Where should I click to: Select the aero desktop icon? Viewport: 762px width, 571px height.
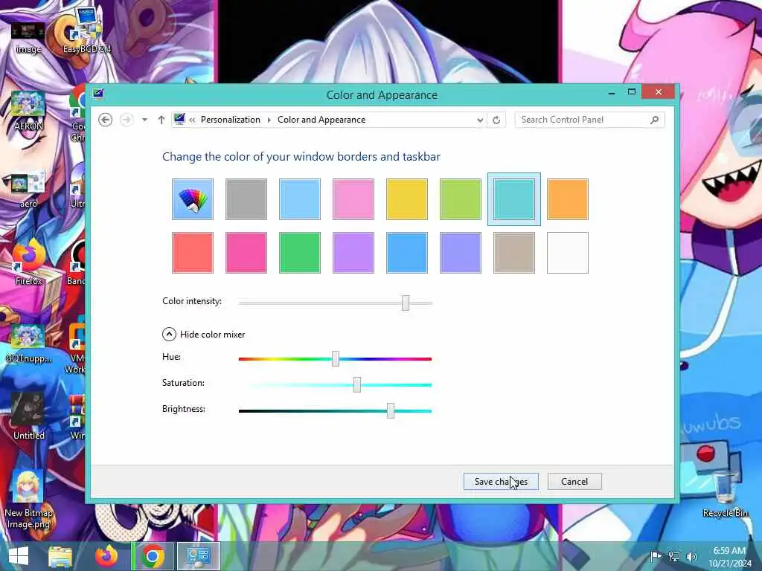pos(28,190)
